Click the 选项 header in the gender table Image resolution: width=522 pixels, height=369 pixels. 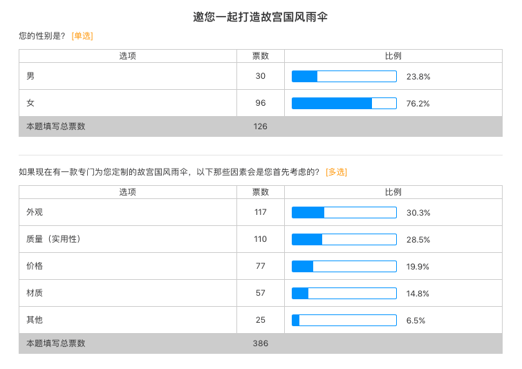pyautogui.click(x=127, y=56)
